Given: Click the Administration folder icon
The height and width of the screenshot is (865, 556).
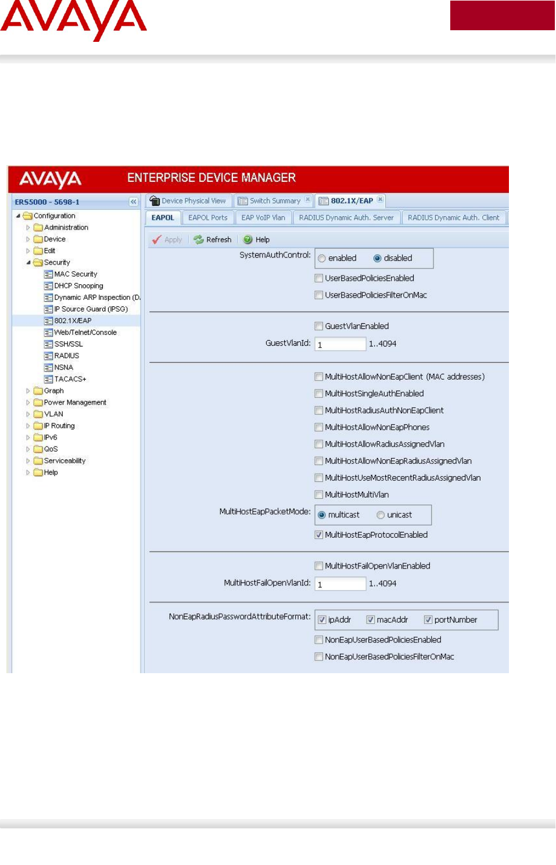Looking at the screenshot, I should pyautogui.click(x=38, y=227).
